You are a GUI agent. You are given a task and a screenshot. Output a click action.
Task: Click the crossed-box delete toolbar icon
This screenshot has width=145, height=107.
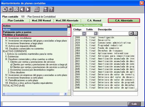[16, 9]
